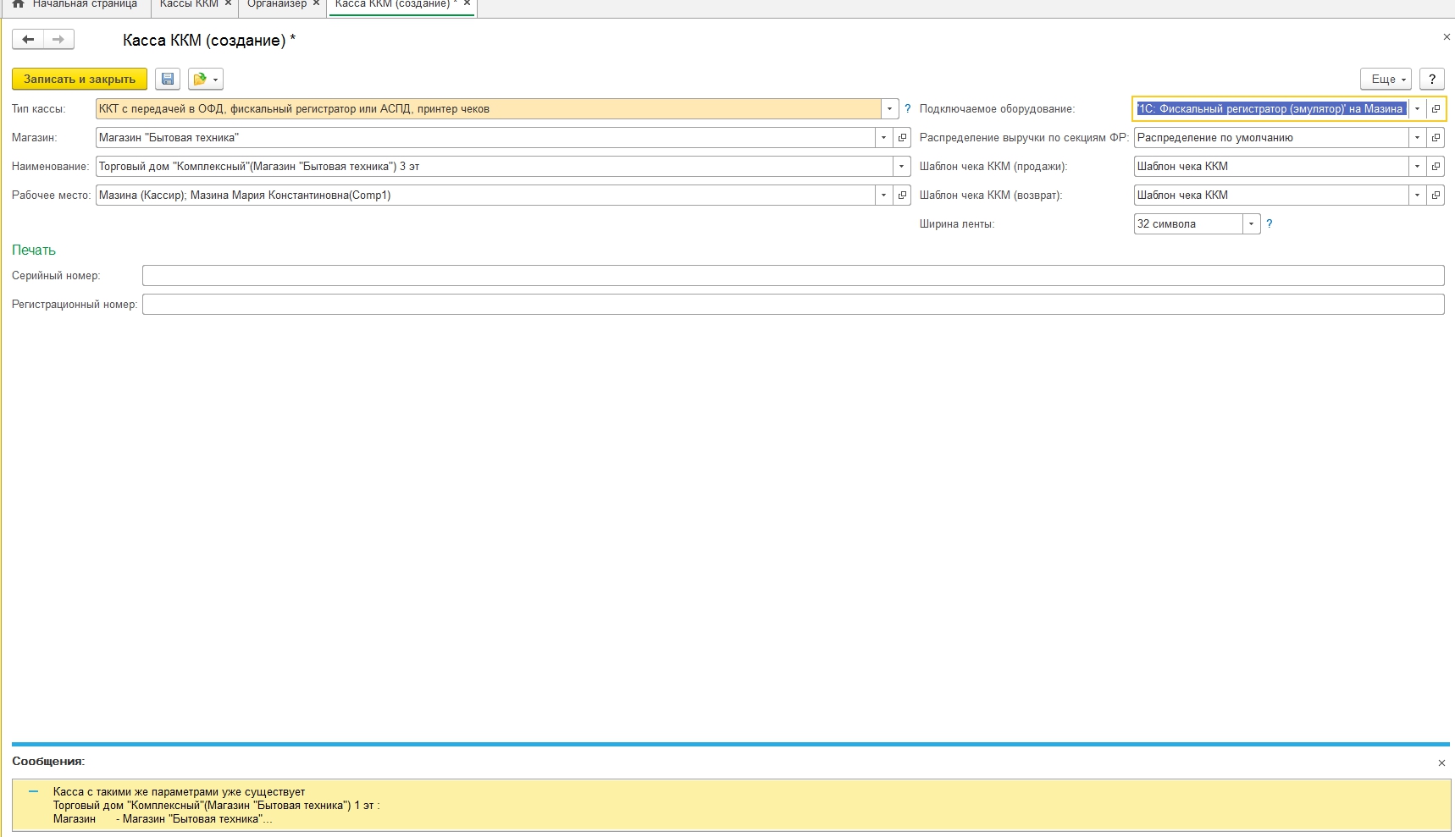Screen dimensions: 1455x837
Task: Click the help question mark near Ширина ленты
Action: point(1269,223)
